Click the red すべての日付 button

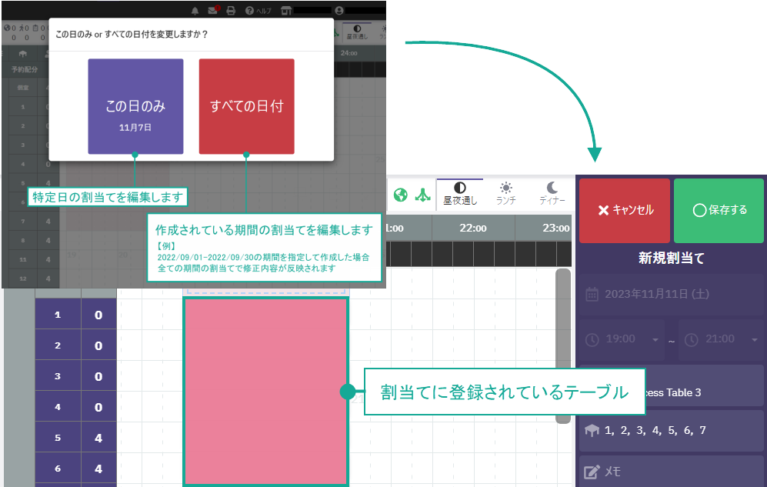coord(246,105)
